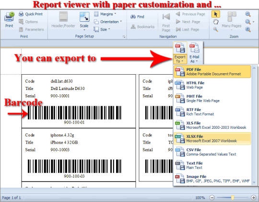Open Many Pages dropdown arrow
259x202 pixels.
coord(232,30)
